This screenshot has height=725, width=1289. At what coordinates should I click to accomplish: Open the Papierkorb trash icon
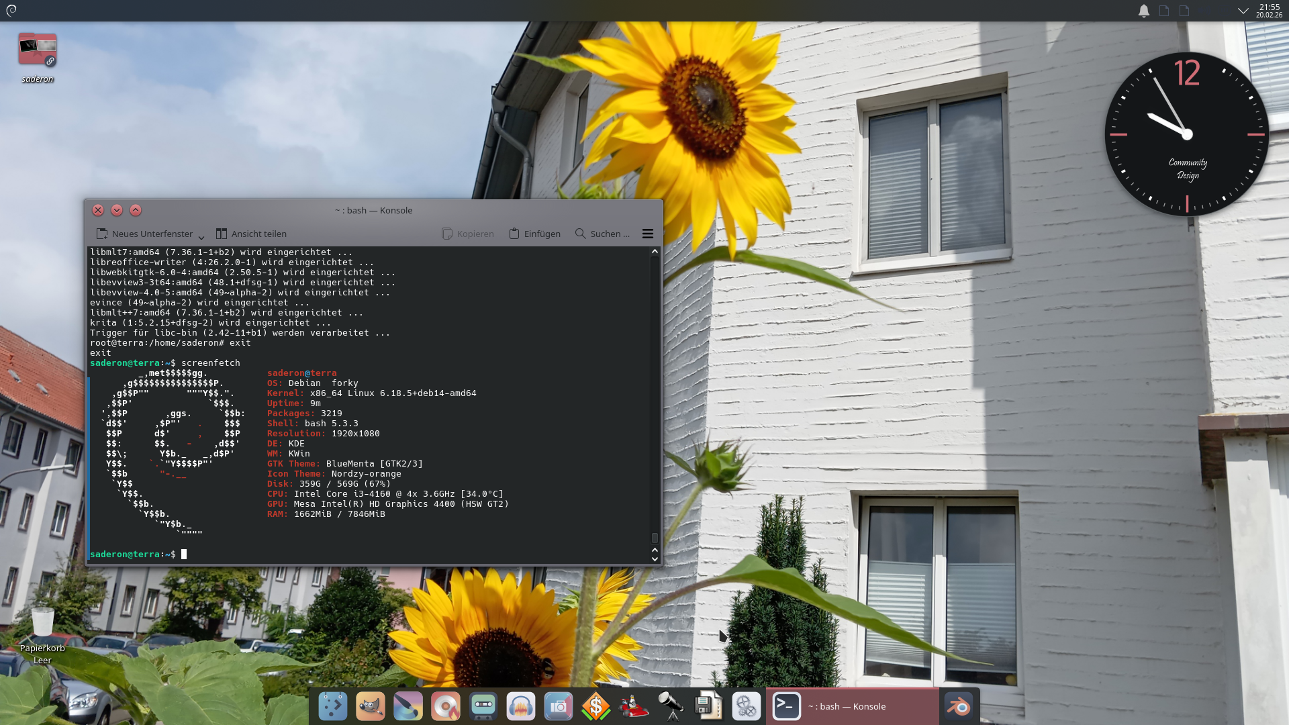coord(42,623)
